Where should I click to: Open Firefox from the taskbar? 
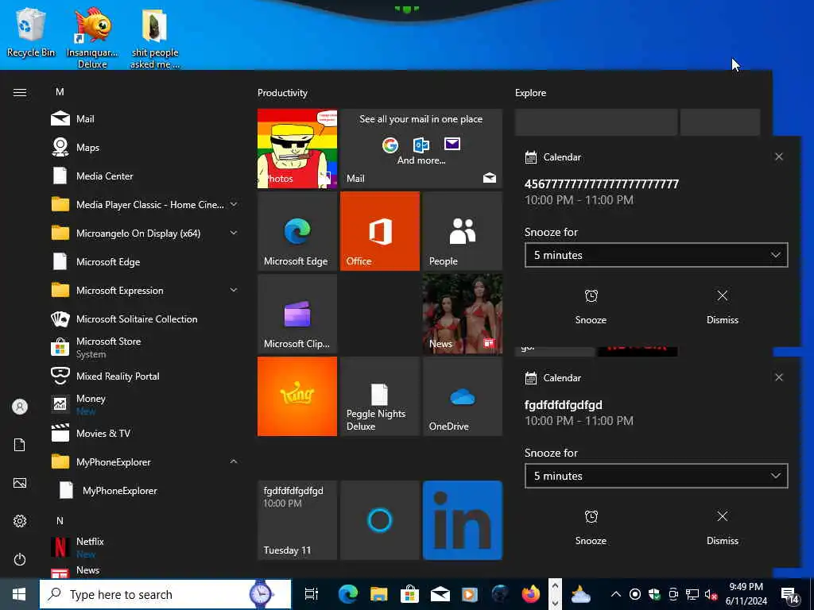coord(530,594)
